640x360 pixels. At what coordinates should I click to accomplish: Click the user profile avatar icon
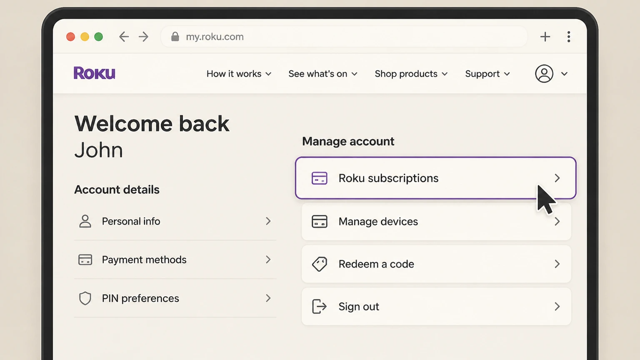tap(544, 74)
